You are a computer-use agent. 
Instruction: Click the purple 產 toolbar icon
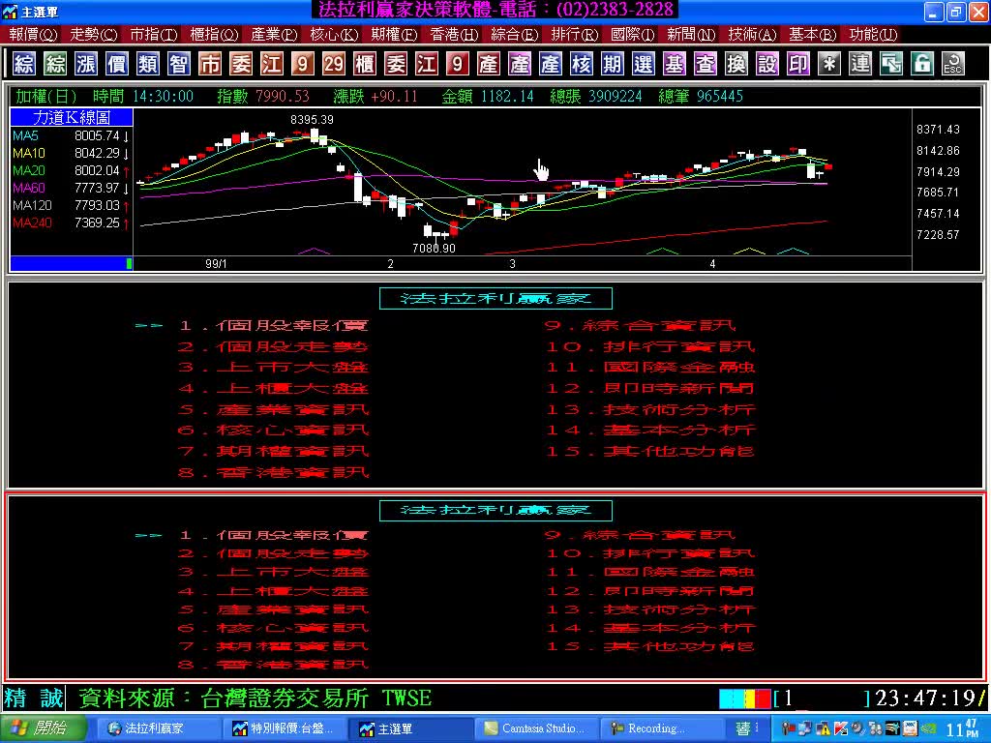click(520, 64)
